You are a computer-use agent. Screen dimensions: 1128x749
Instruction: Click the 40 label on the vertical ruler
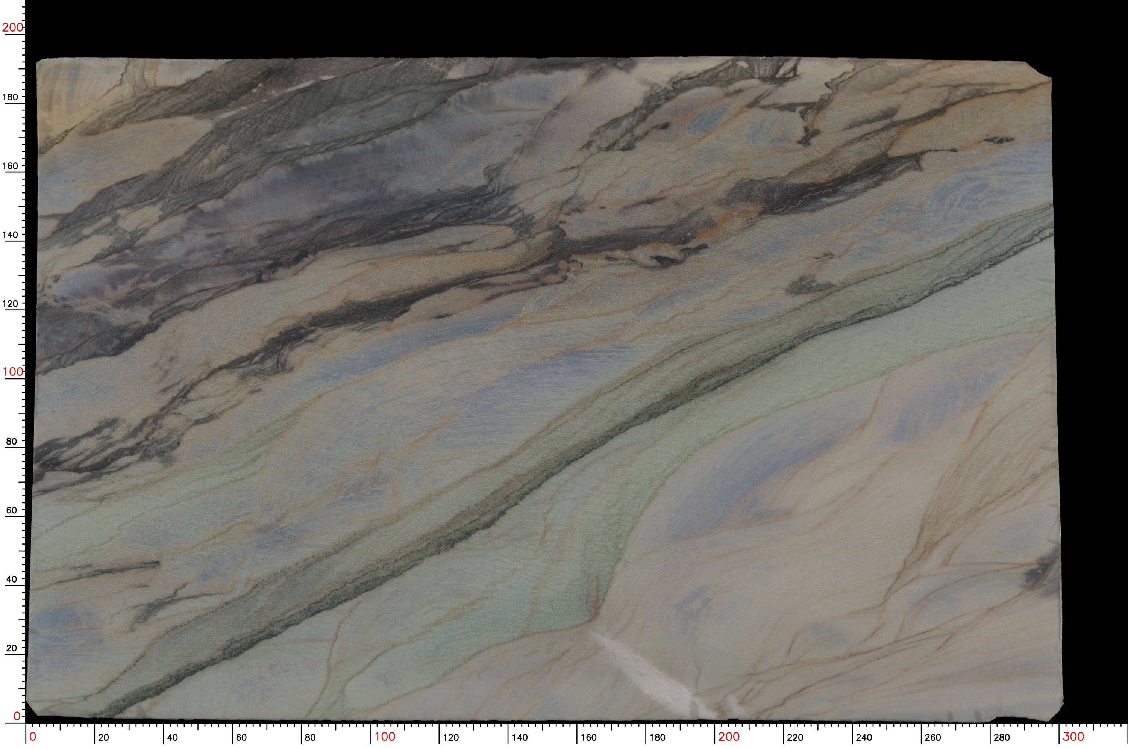click(x=11, y=579)
